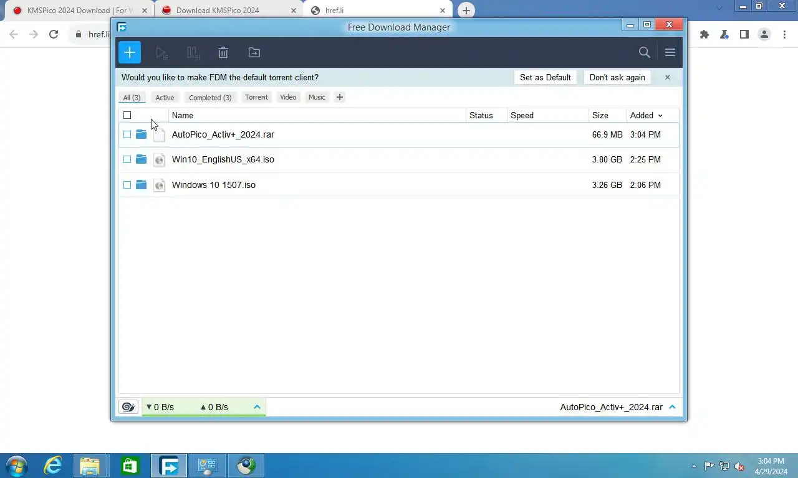
Task: Open FDM hamburger main menu
Action: tap(670, 52)
